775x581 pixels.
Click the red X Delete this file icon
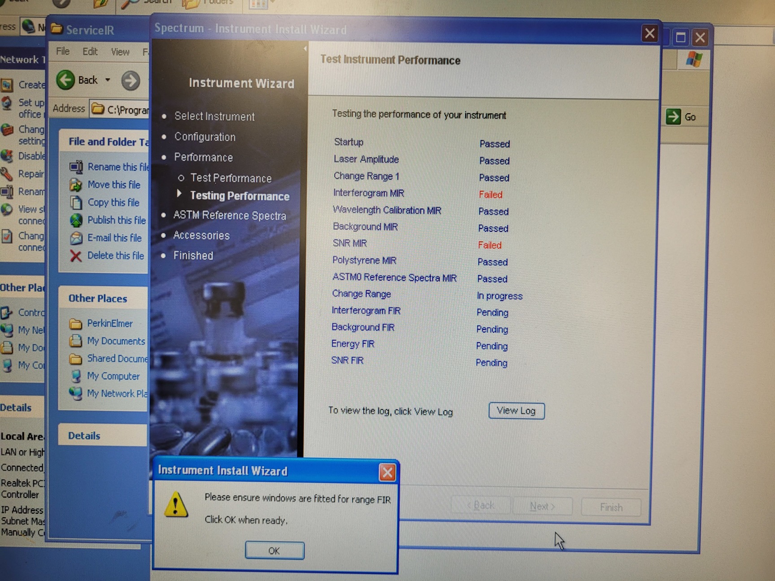pos(76,256)
